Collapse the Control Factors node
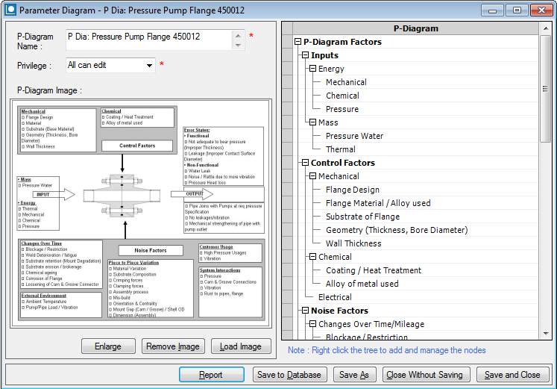This screenshot has height=389, width=557. pos(305,163)
